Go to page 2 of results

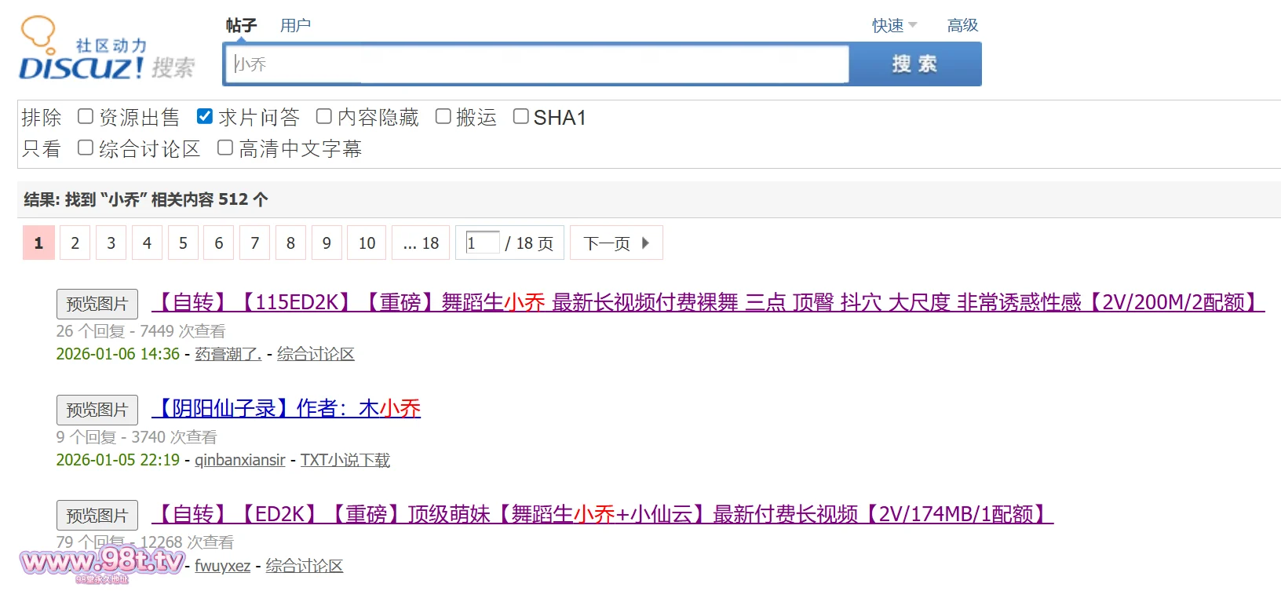(75, 243)
